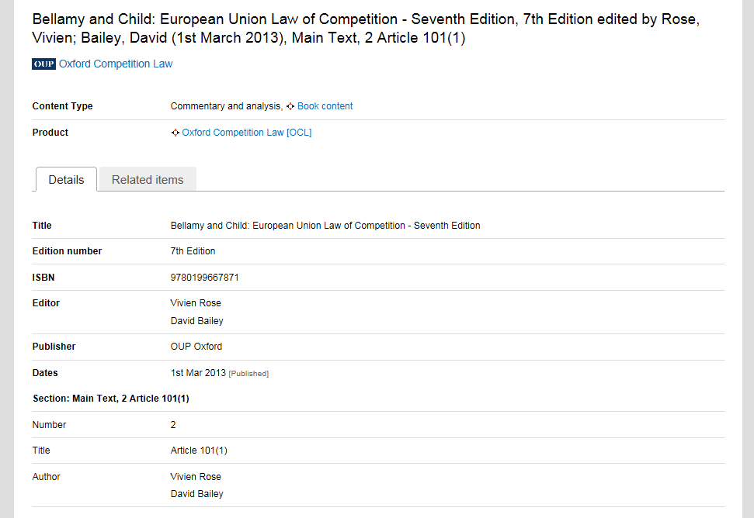
Task: Select the Details tab
Action: [66, 180]
